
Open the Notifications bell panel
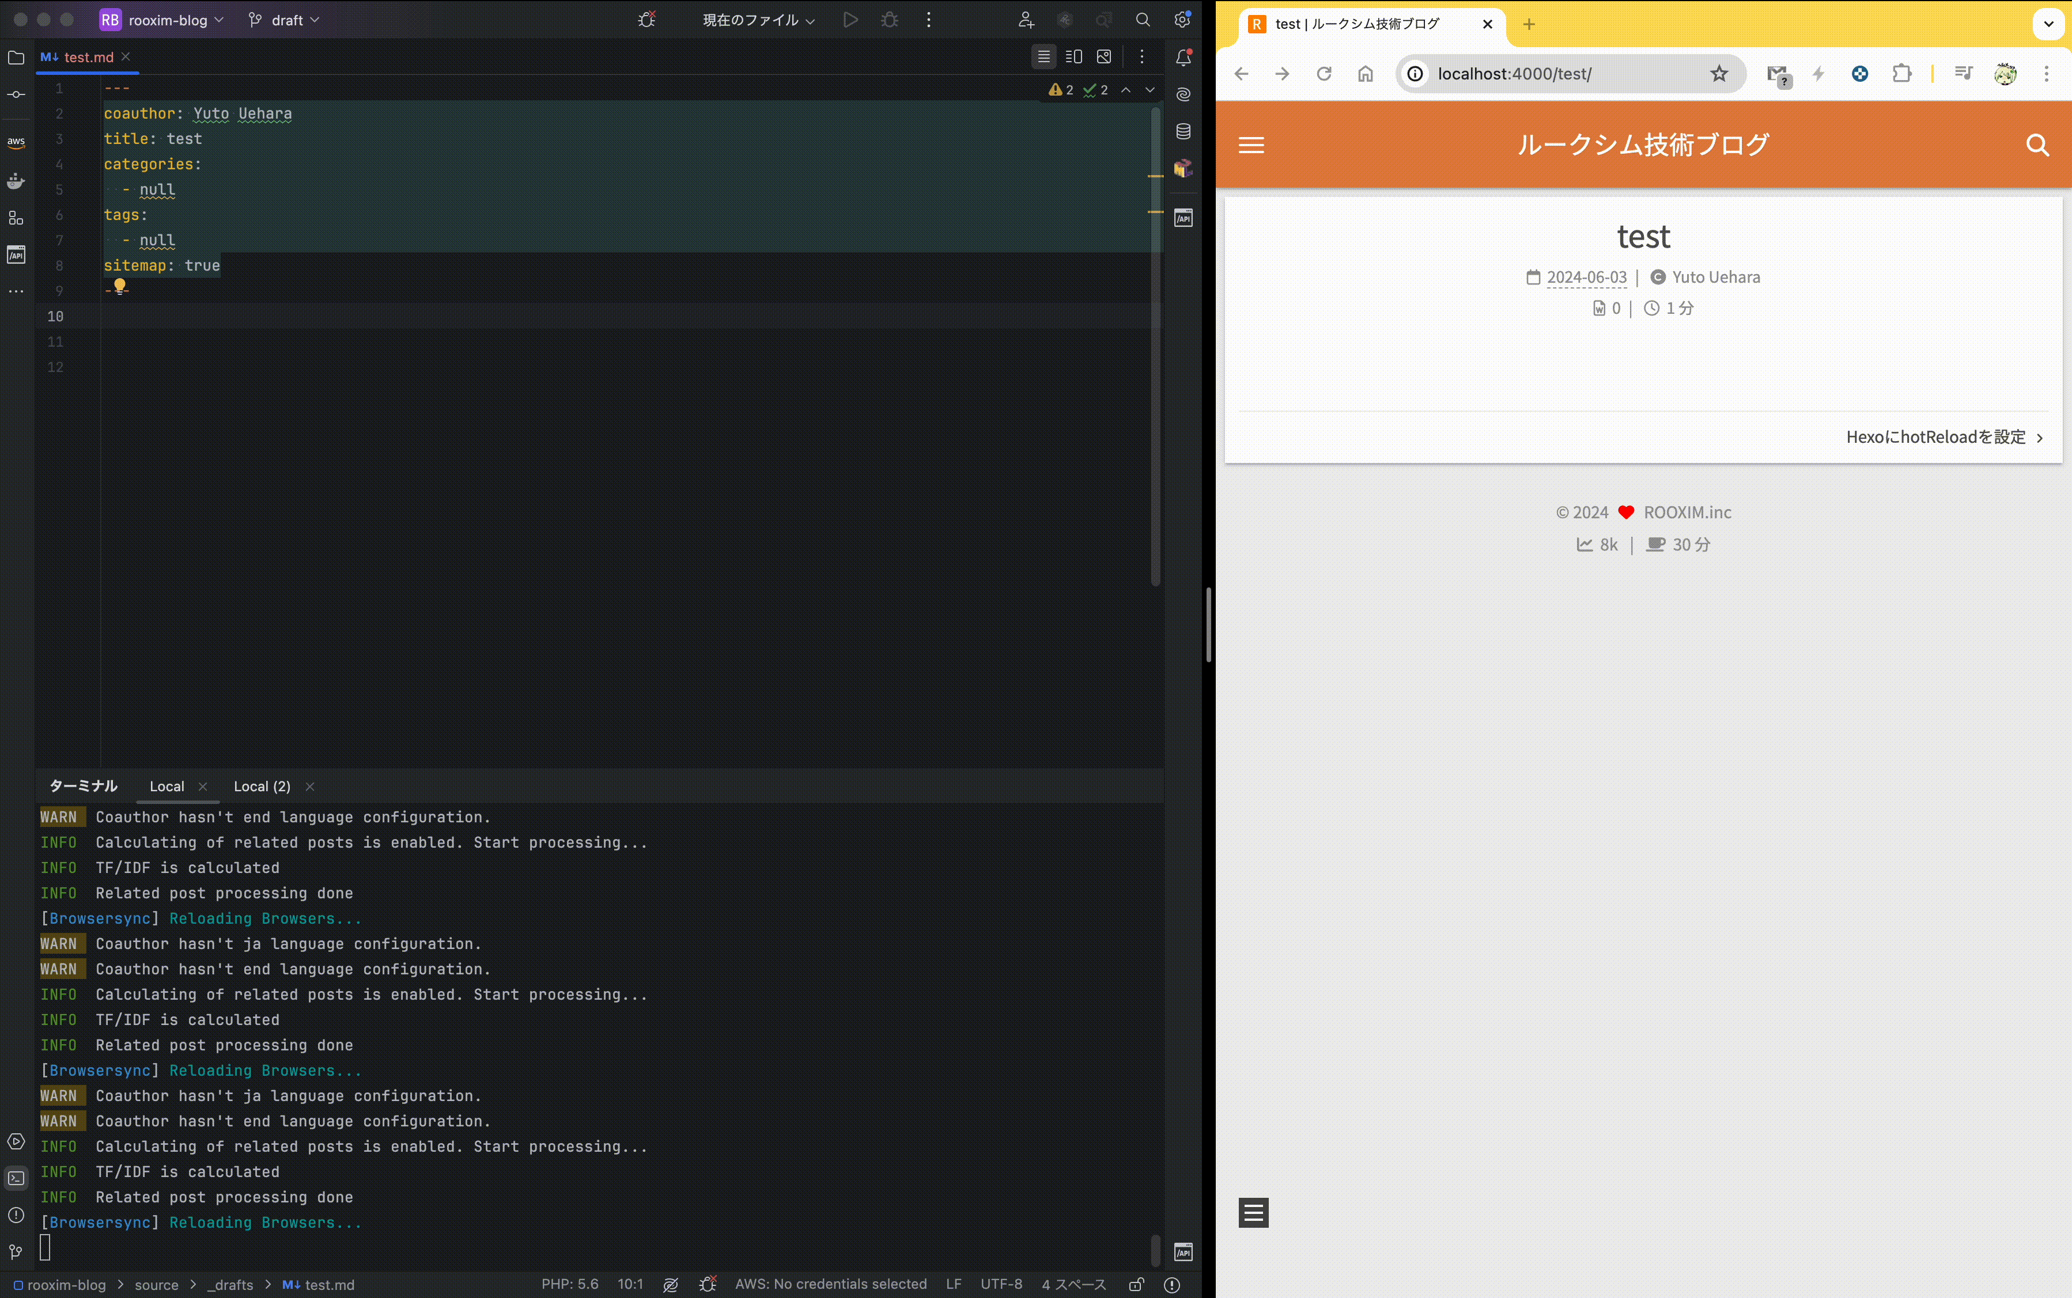(x=1184, y=58)
